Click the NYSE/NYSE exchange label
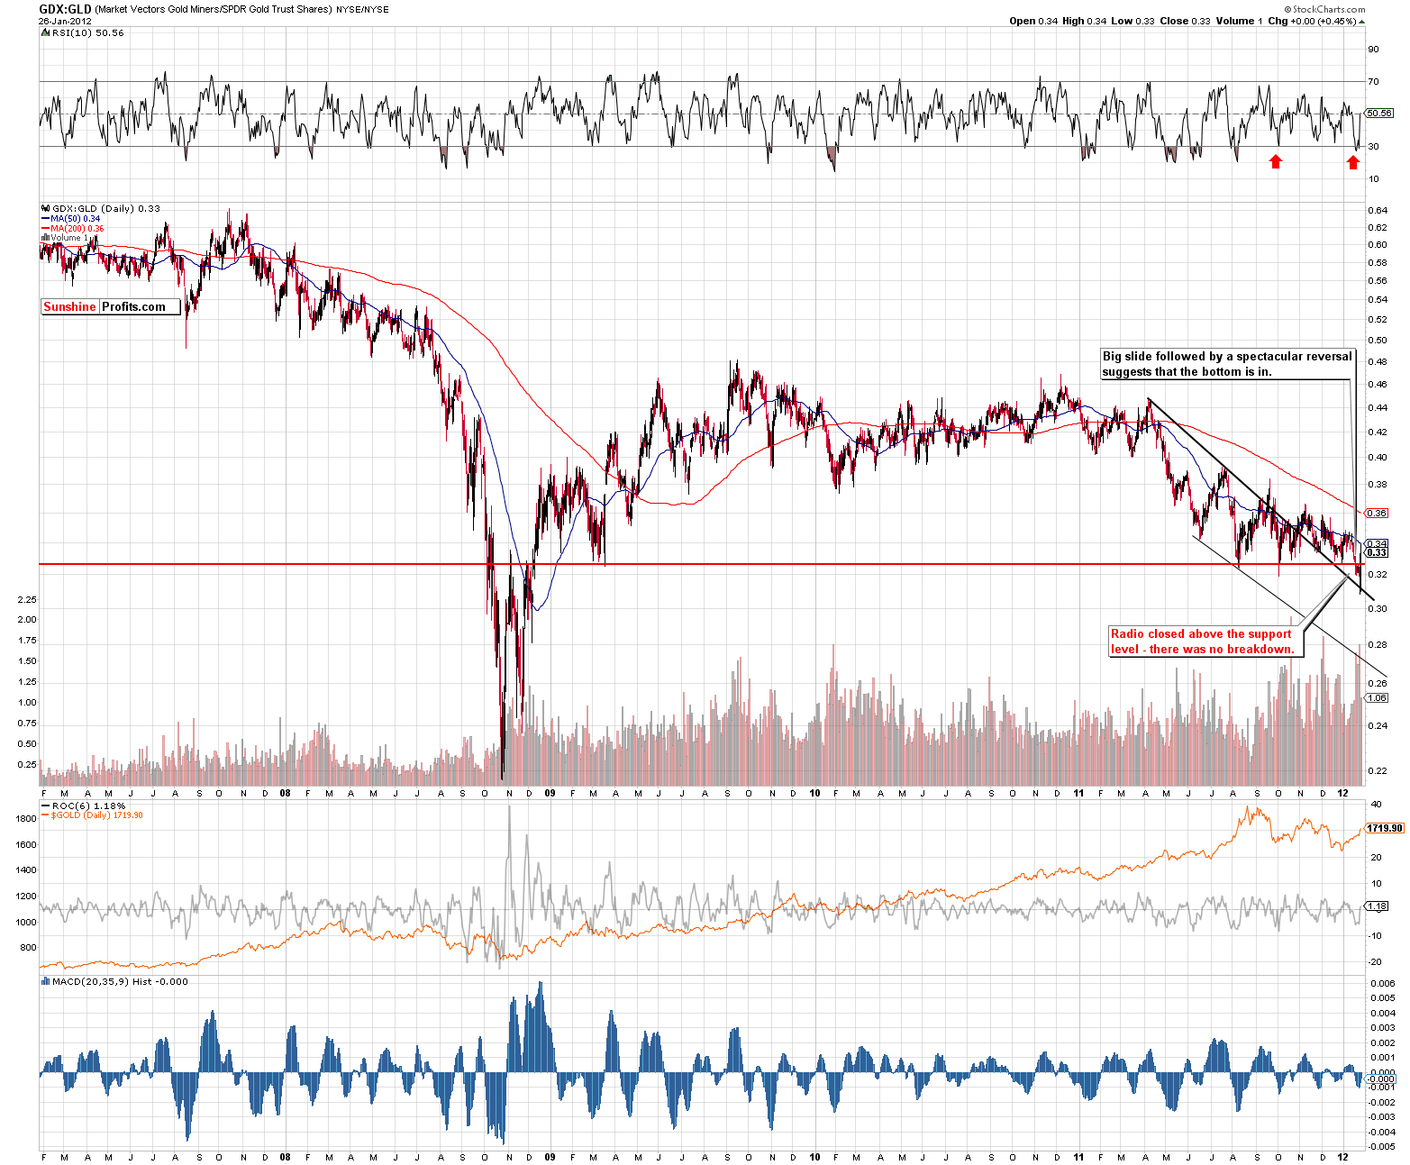This screenshot has height=1165, width=1410. (362, 10)
